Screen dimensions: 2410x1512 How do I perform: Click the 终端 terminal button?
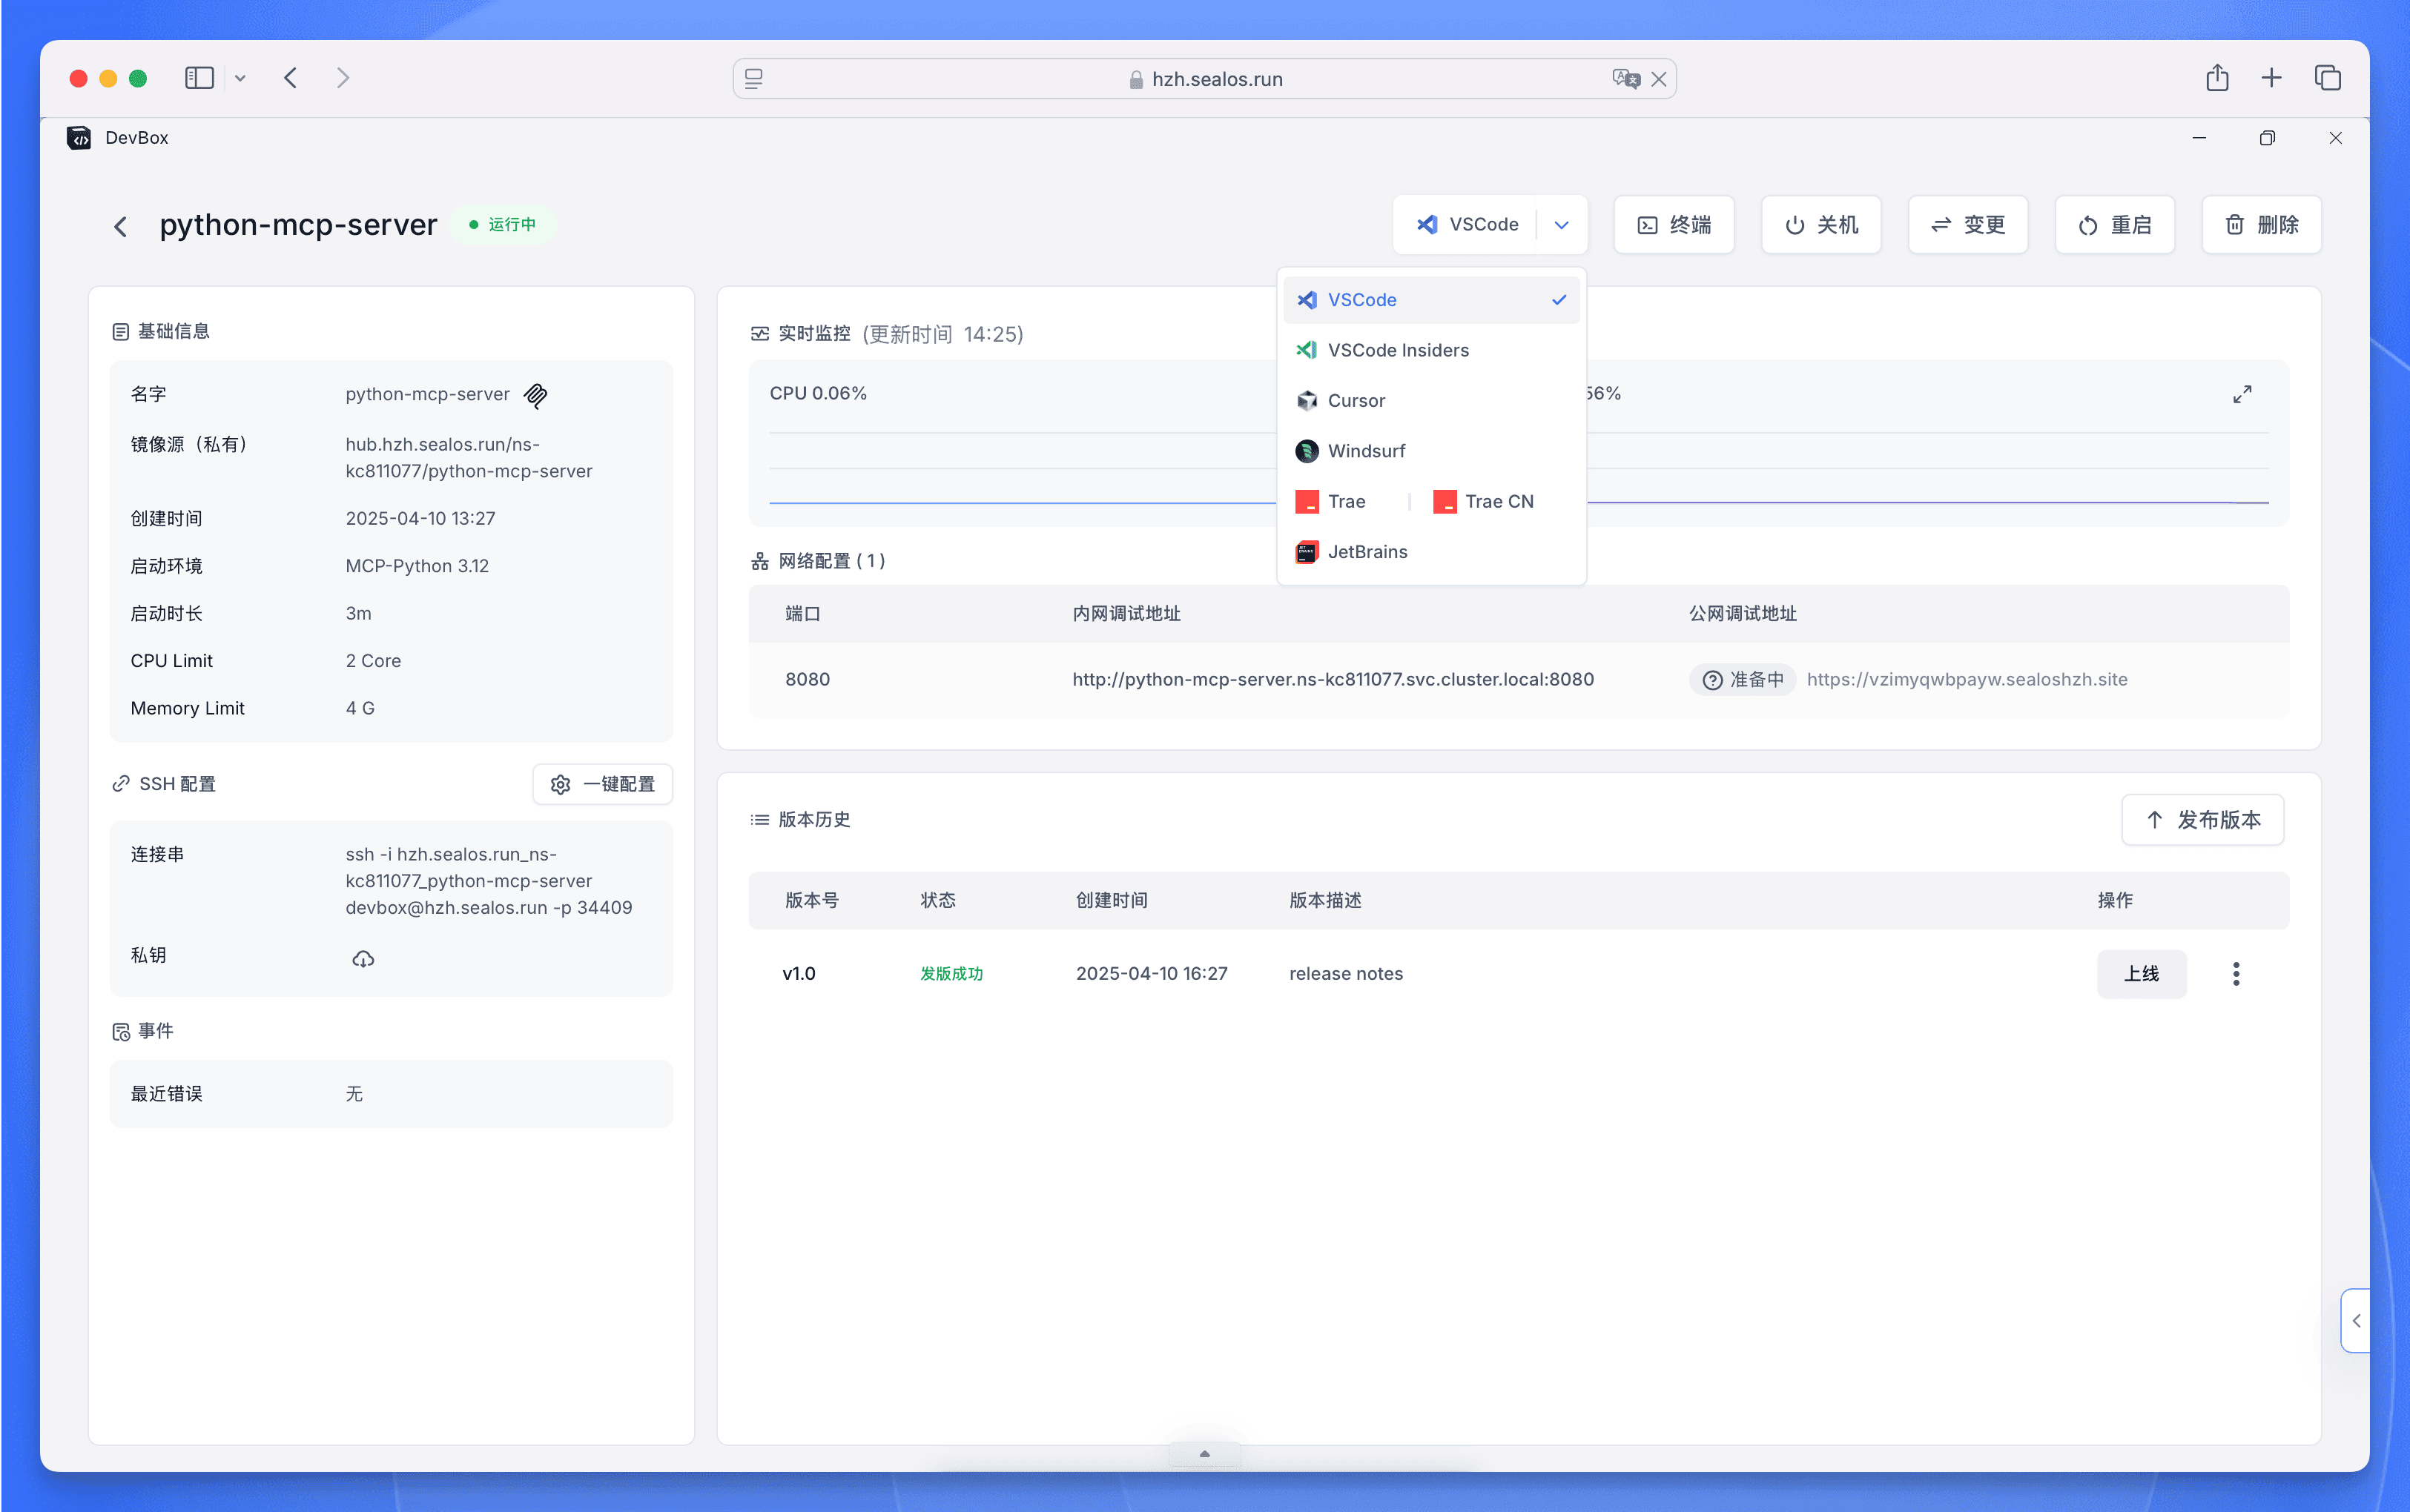[x=1673, y=225]
